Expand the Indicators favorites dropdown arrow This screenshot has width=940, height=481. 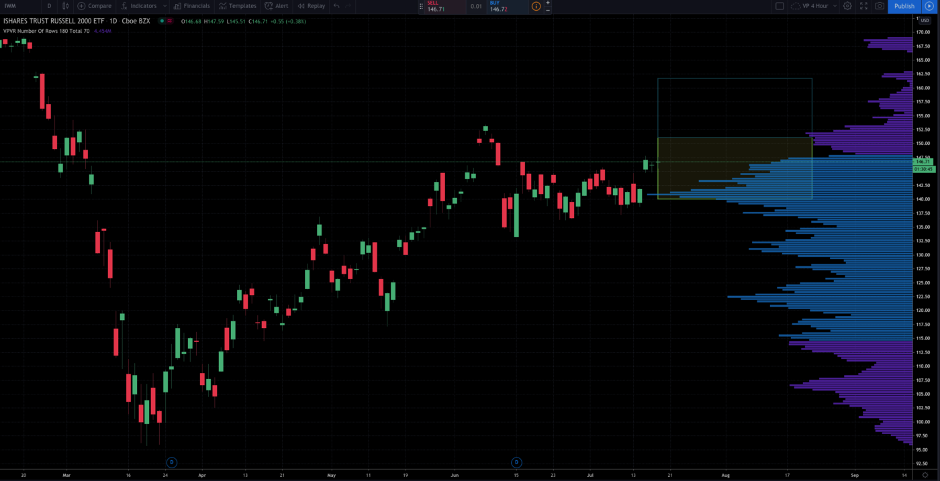tap(164, 6)
